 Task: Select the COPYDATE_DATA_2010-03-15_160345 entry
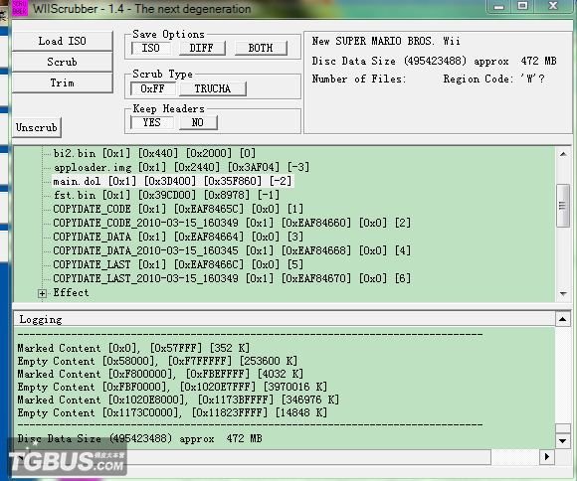click(232, 250)
